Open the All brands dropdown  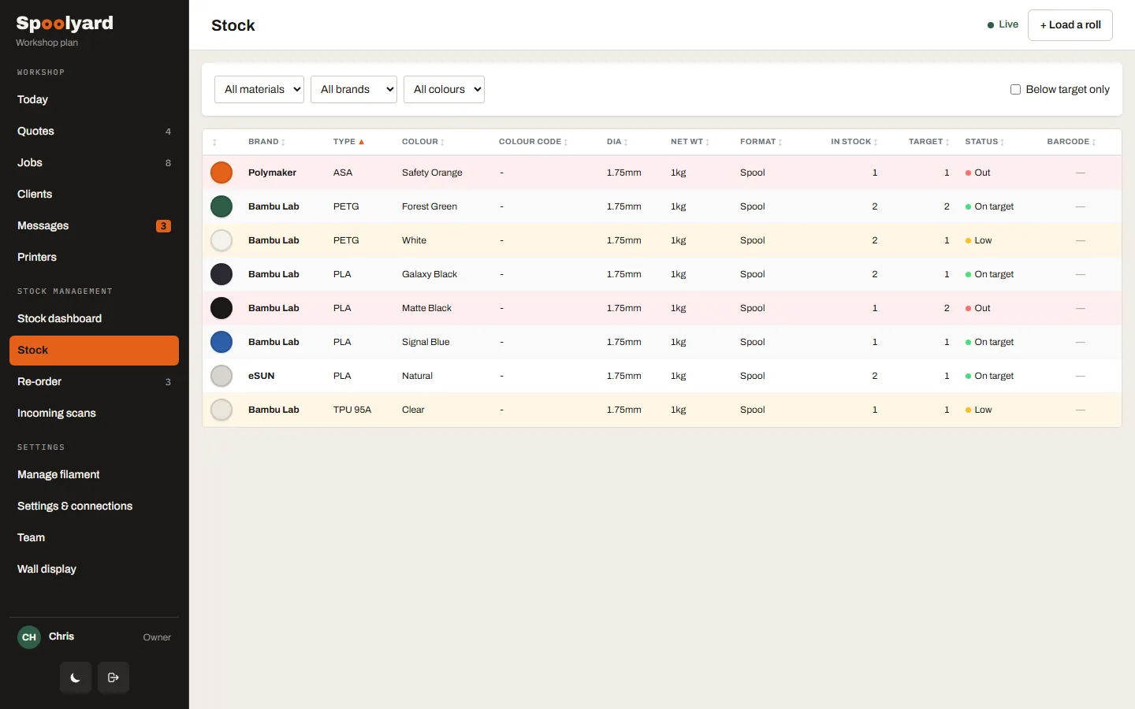tap(354, 90)
